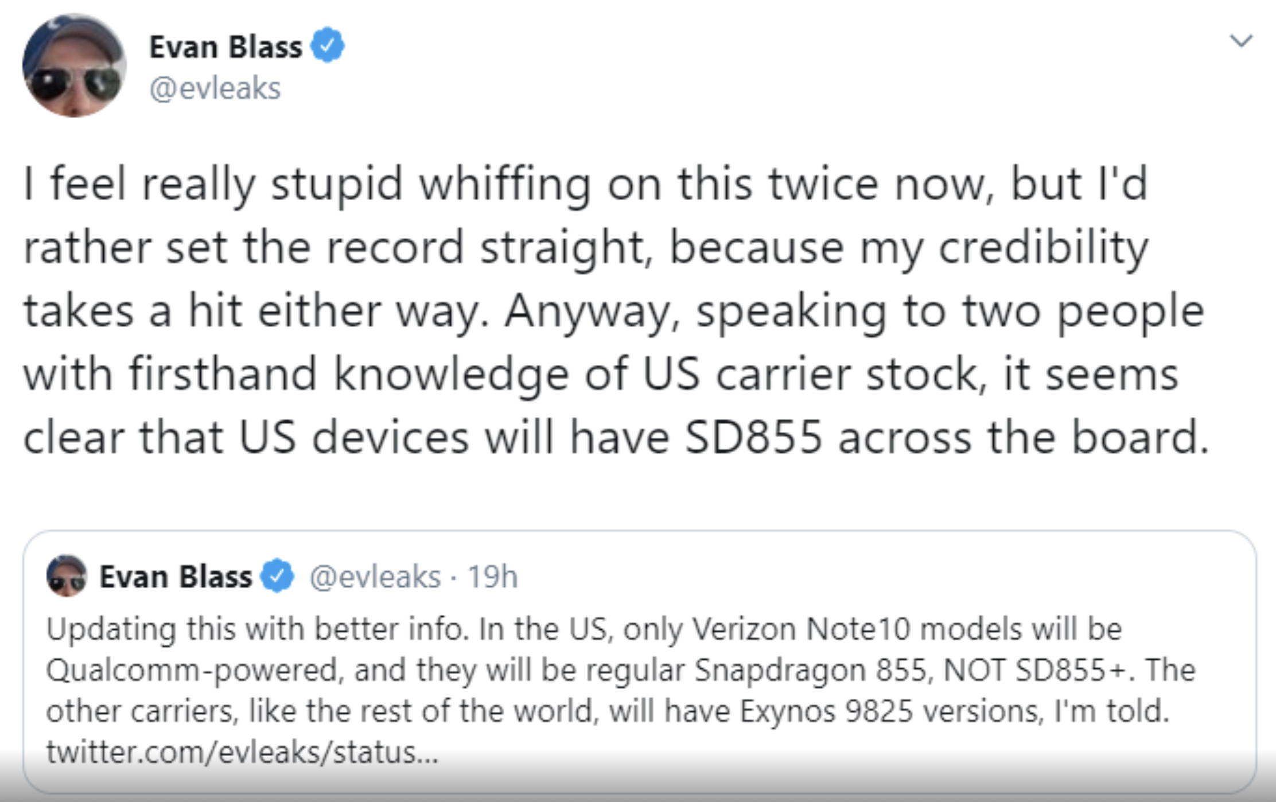This screenshot has height=802, width=1276.
Task: Click the quoted line starting 'Qualcomm-powered'
Action: 621,671
